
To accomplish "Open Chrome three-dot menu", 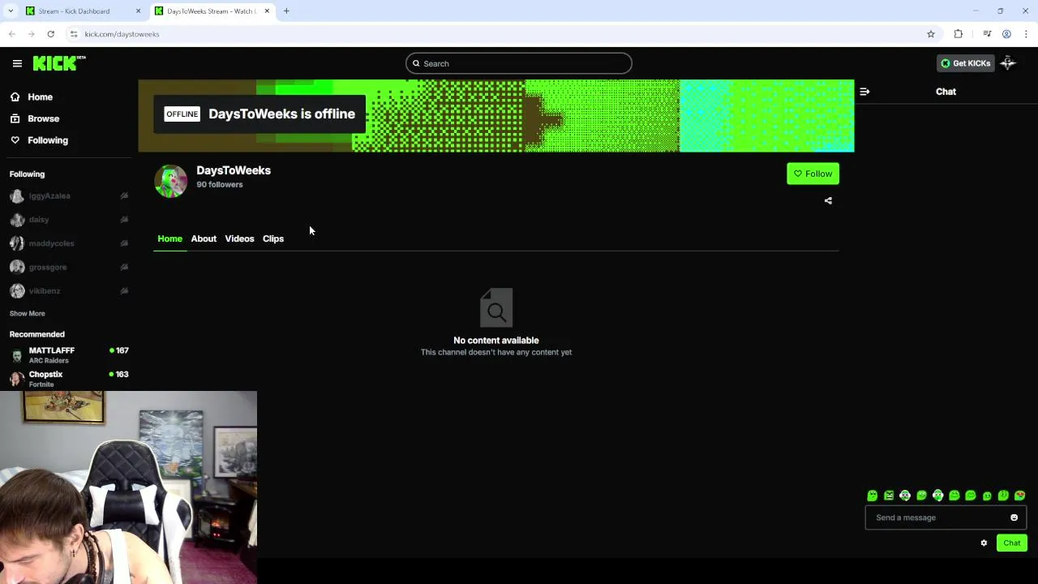I will pos(1026,34).
